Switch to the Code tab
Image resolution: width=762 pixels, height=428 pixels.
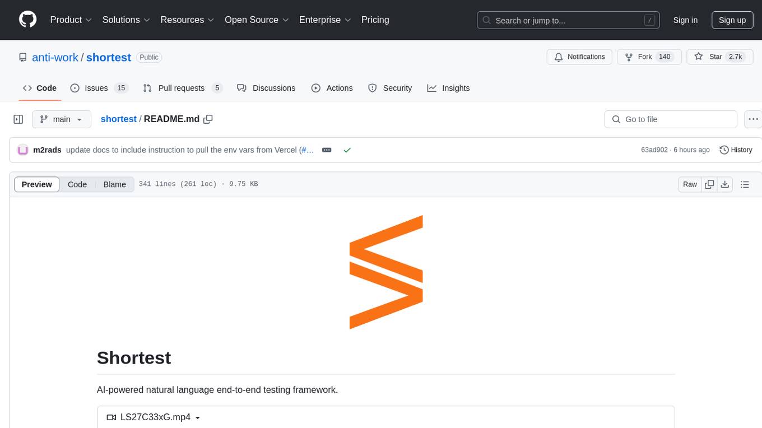[40, 88]
